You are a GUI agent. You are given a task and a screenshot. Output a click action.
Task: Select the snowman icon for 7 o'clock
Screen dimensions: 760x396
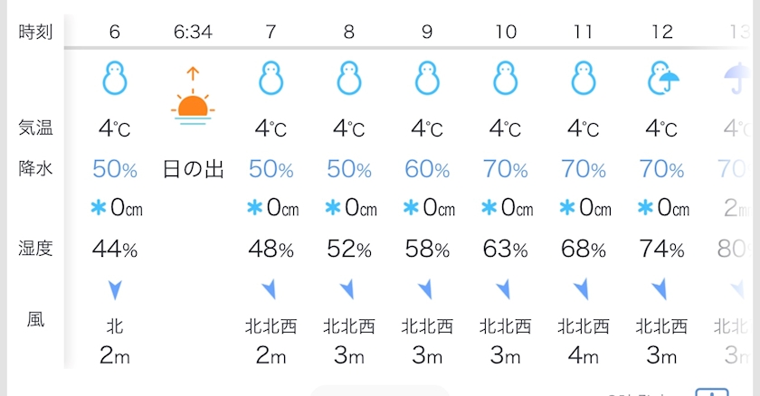click(271, 80)
